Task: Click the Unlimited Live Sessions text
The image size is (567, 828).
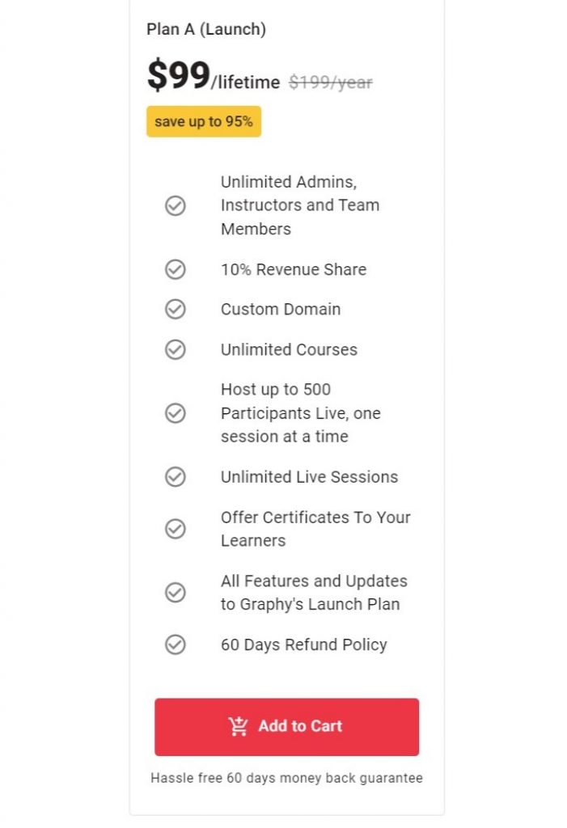Action: point(309,477)
